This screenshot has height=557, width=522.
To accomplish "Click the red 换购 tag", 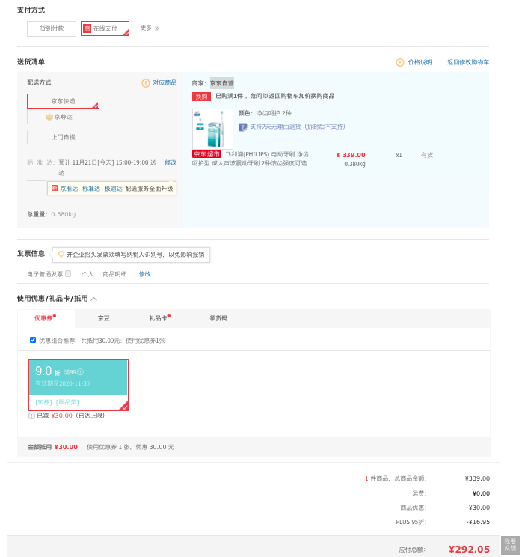I will pos(201,97).
